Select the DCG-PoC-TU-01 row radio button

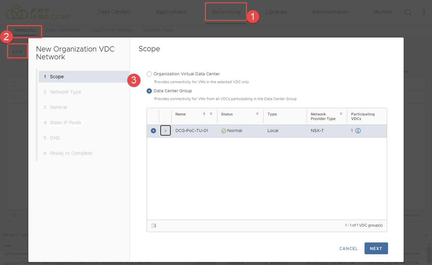154,131
